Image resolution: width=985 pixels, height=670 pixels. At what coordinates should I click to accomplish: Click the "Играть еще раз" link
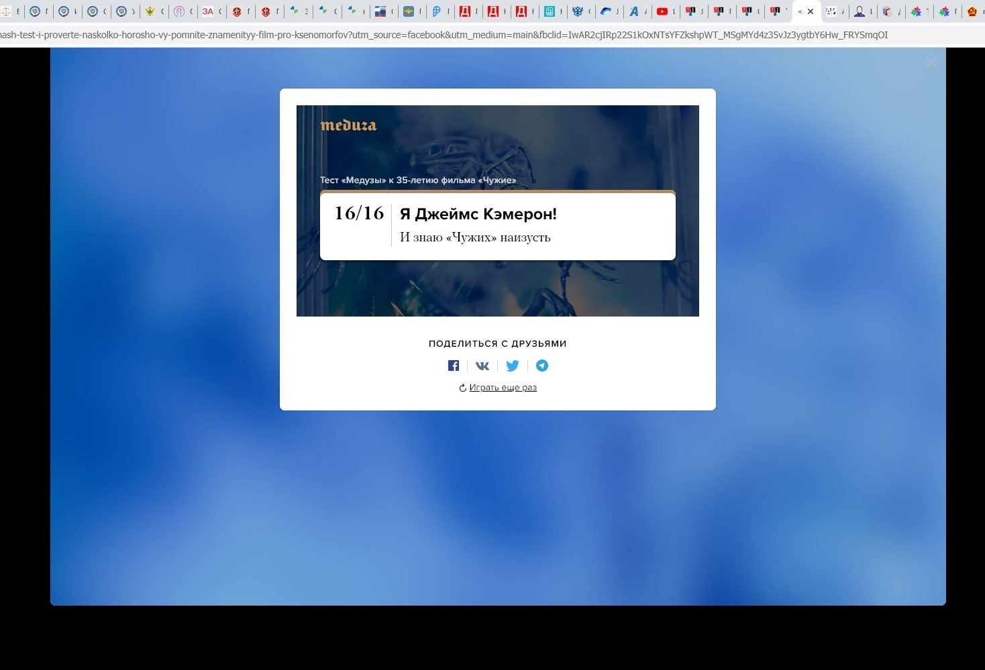click(x=503, y=388)
